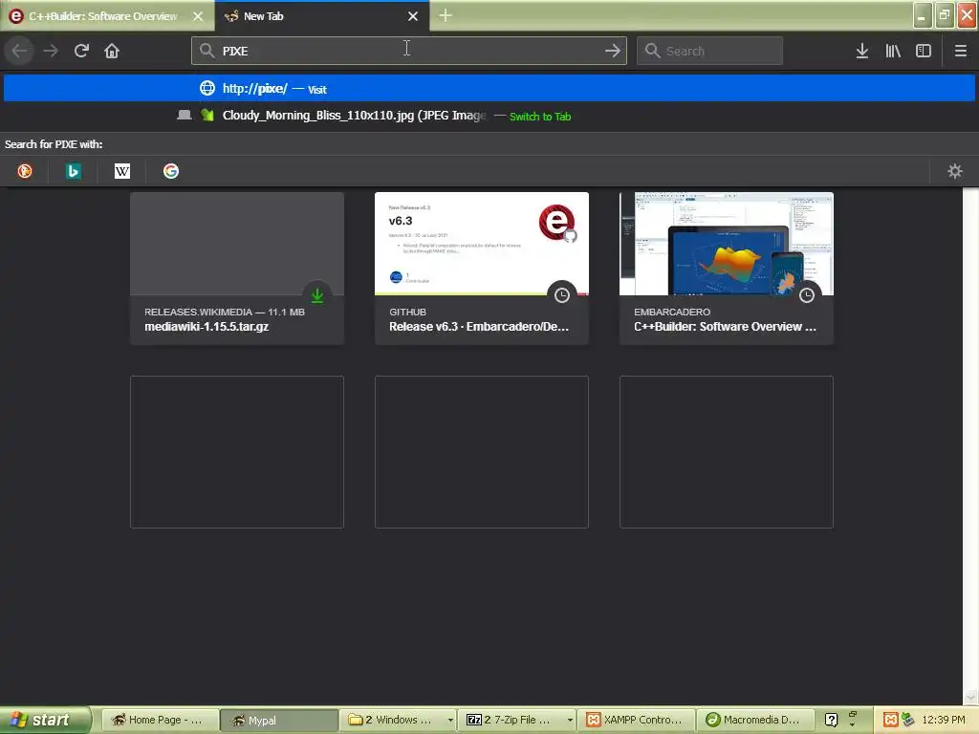Open the hamburger application menu
Screen dimensions: 979x734
(960, 51)
